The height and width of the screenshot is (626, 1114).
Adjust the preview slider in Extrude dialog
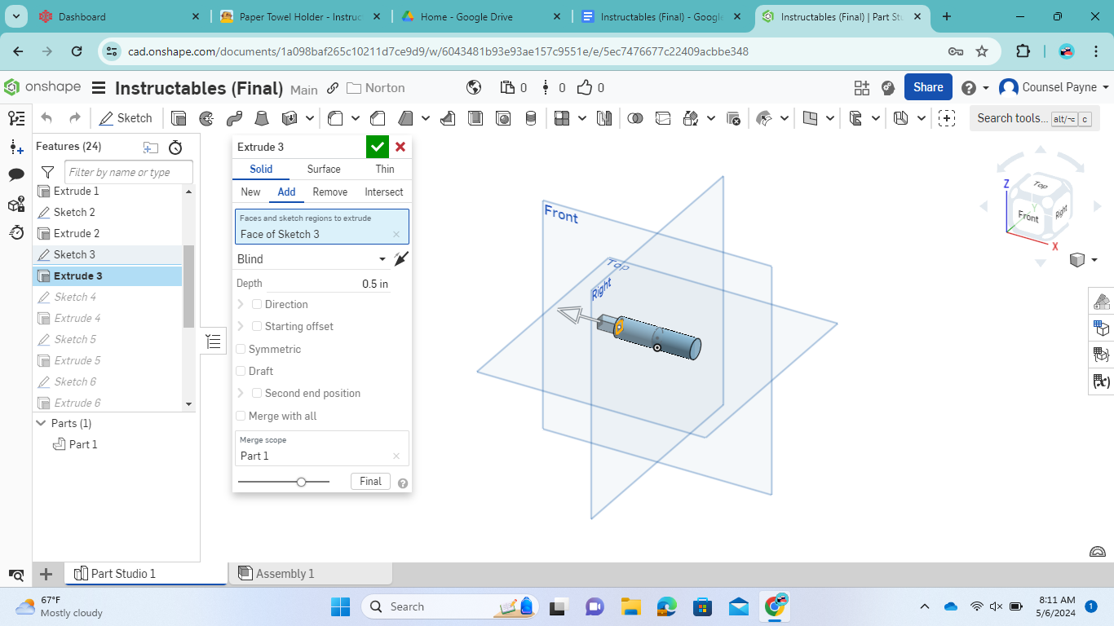302,482
